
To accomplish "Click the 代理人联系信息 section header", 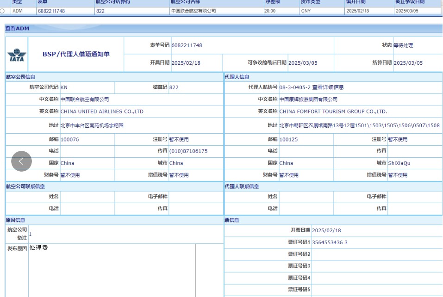I will [x=242, y=186].
